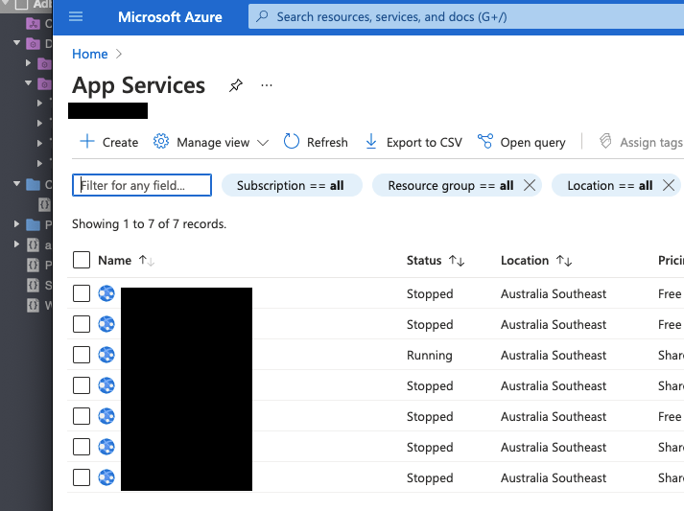Click the search magnifier icon
The height and width of the screenshot is (511, 684).
[262, 16]
